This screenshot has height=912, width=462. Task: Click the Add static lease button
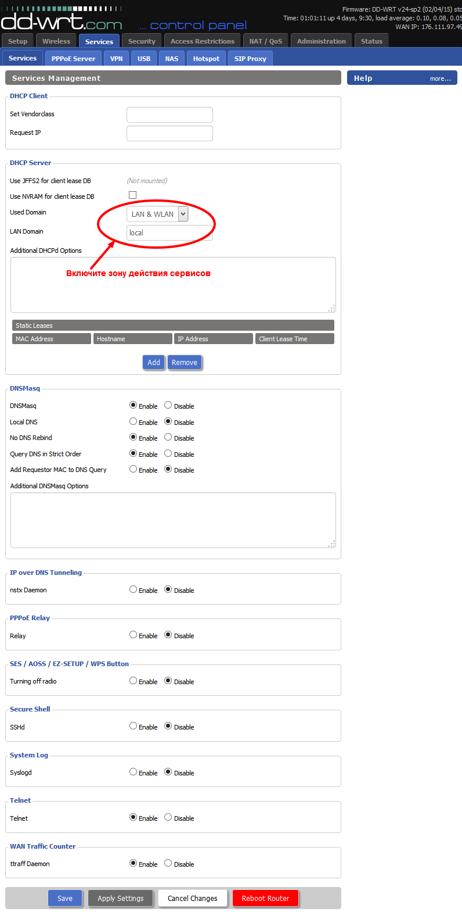[x=154, y=363]
